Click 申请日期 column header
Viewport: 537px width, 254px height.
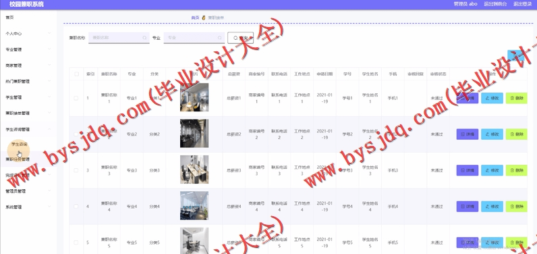[x=324, y=74]
